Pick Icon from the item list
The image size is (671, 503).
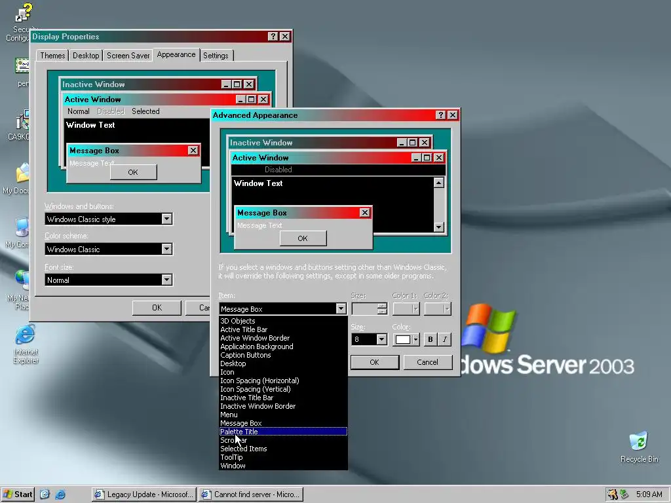click(x=283, y=372)
